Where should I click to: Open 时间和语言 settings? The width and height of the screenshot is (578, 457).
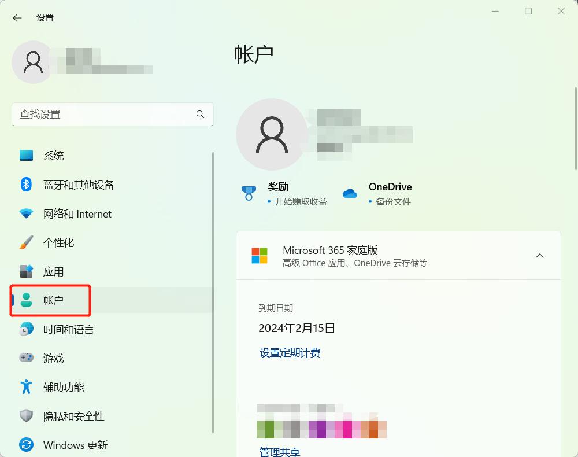(25, 329)
